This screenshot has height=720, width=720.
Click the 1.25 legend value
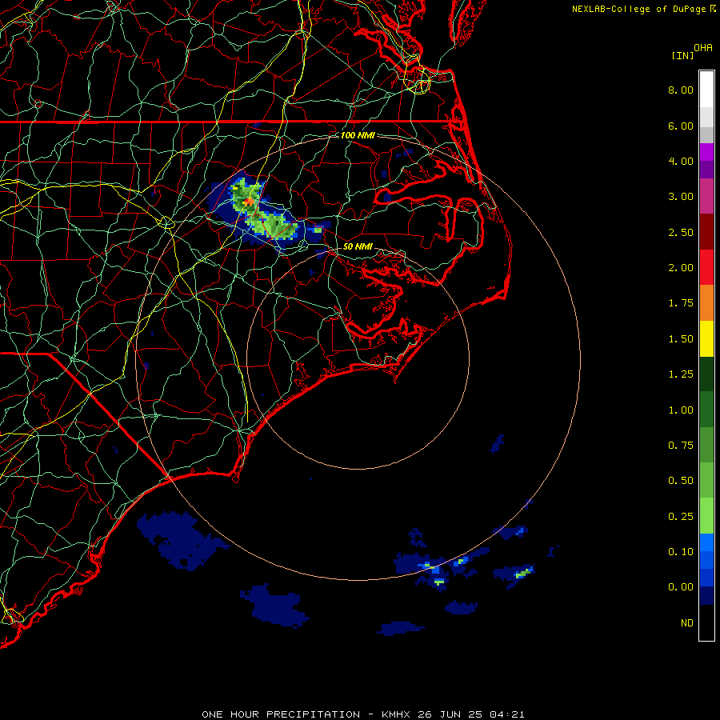(681, 374)
